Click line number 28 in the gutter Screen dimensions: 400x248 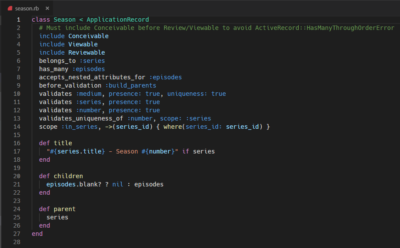click(x=17, y=242)
